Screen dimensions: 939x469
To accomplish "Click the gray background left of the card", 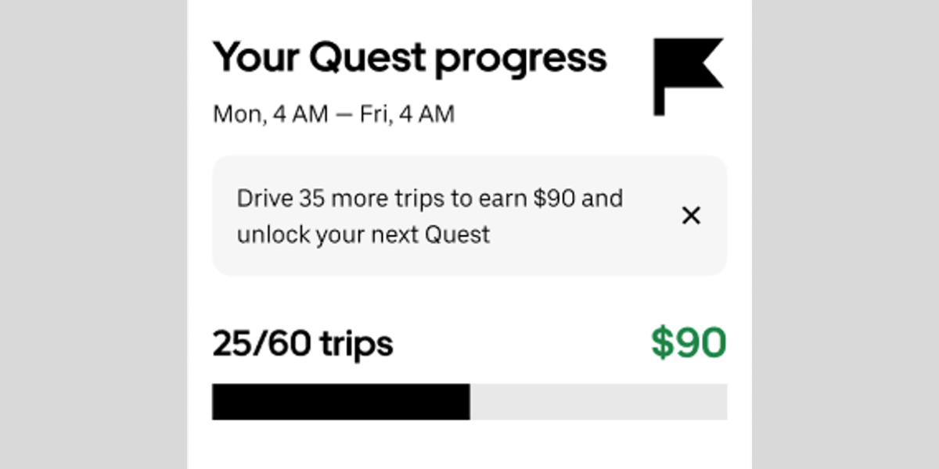I will click(93, 234).
